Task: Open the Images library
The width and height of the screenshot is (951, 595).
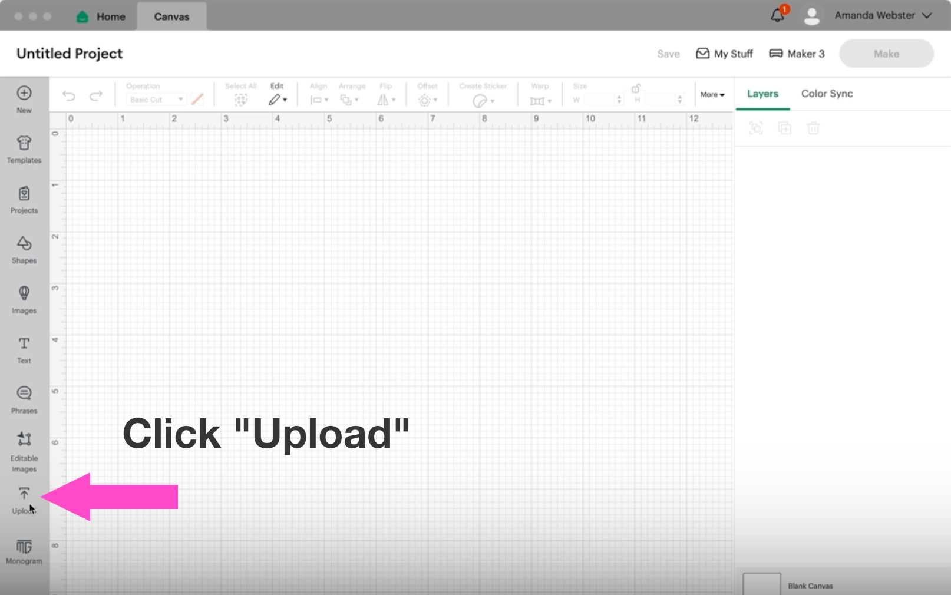Action: pos(24,300)
